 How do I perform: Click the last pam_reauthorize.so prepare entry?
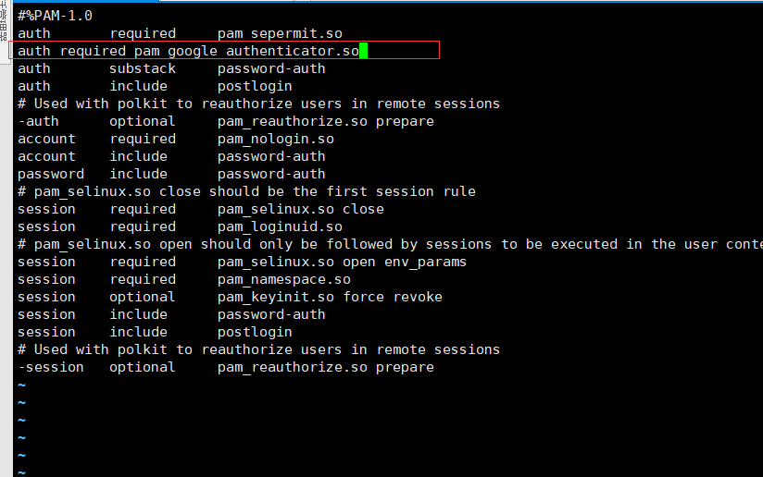coord(326,367)
